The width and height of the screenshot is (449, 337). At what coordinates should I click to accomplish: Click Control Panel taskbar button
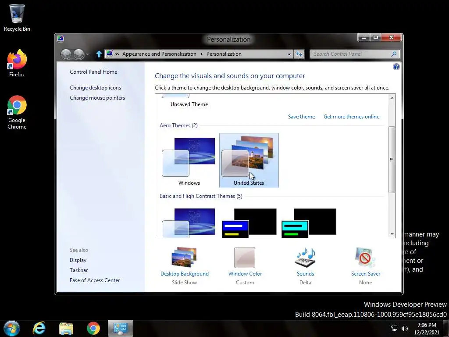(x=121, y=328)
